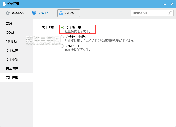Select the QQ锁 sidebar item

[x=17, y=32]
